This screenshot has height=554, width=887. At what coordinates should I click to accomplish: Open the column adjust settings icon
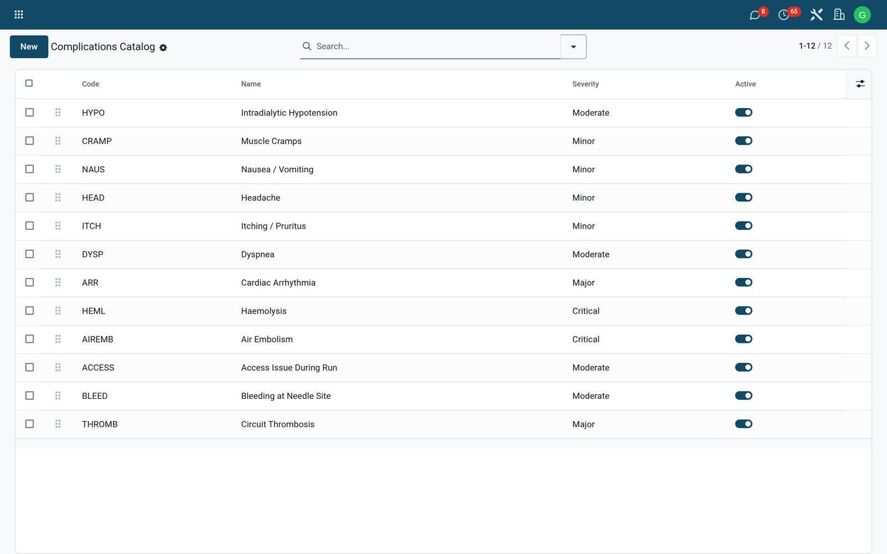860,84
